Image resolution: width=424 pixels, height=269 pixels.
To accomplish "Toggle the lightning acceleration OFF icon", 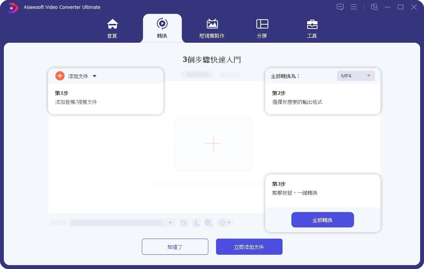I will (x=196, y=223).
